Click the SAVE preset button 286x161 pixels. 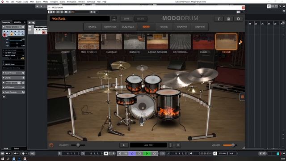pyautogui.click(x=126, y=19)
